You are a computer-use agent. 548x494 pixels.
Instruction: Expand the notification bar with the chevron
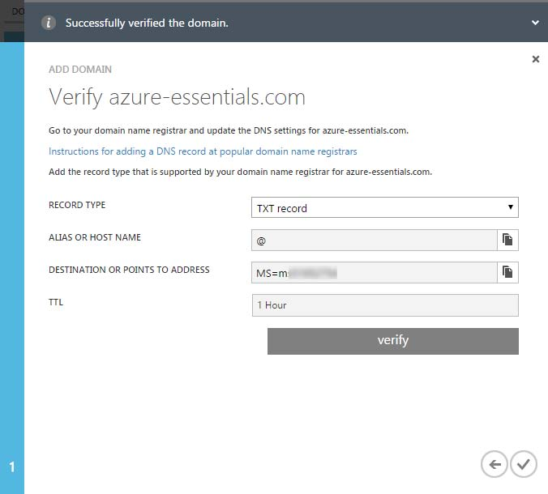coord(535,23)
